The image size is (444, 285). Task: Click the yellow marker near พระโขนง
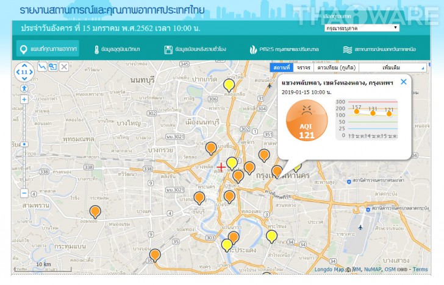click(x=271, y=236)
